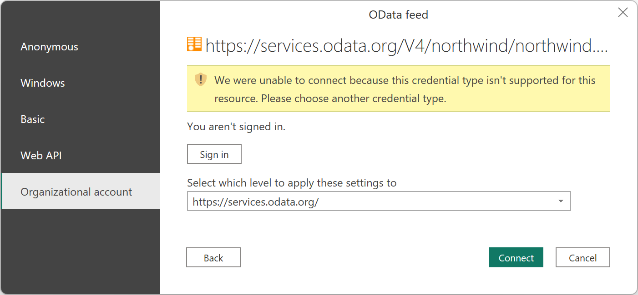638x295 pixels.
Task: Select the Organizational account credential type
Action: [76, 192]
